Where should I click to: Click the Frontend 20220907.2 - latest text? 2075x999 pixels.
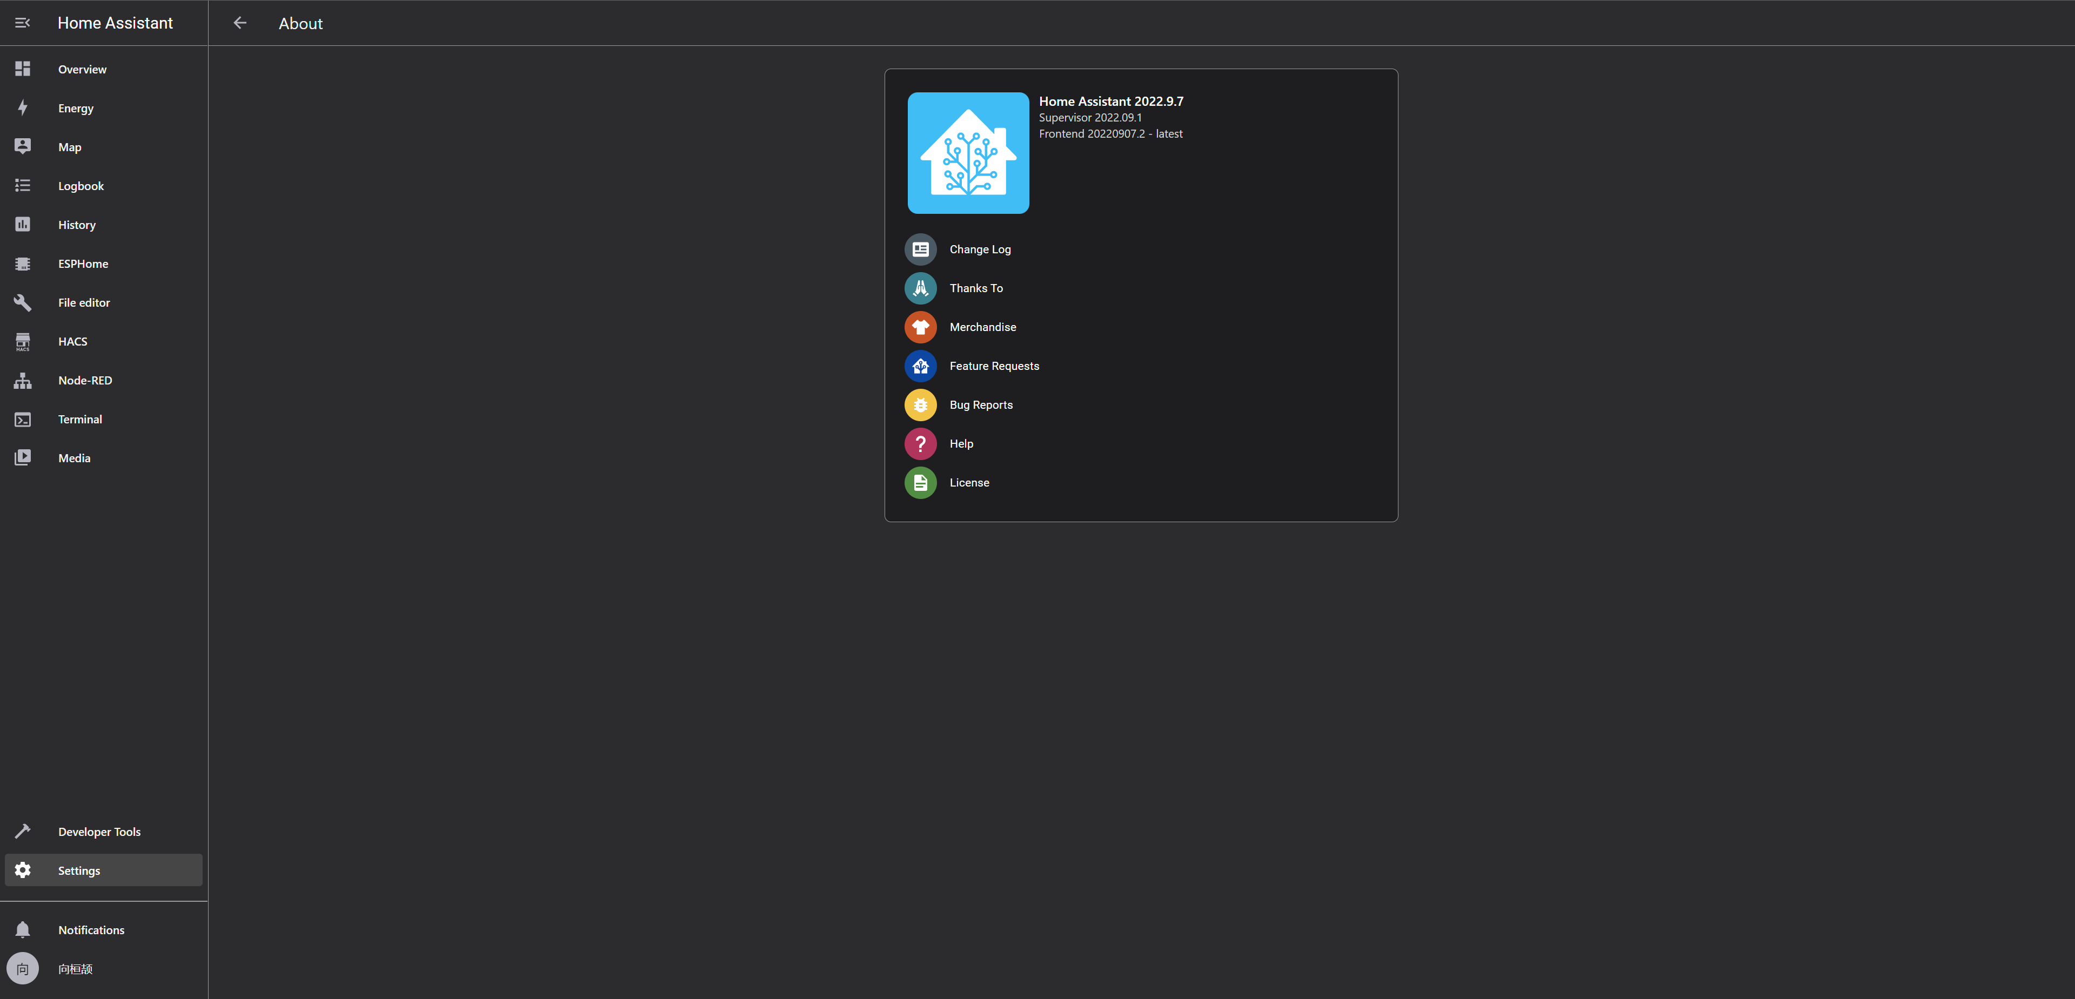1111,133
